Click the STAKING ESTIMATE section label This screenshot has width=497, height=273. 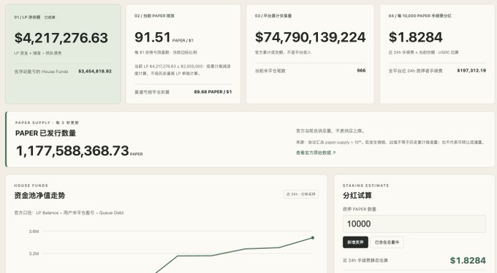365,185
